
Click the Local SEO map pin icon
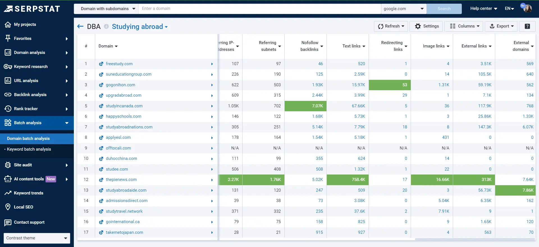(x=8, y=207)
